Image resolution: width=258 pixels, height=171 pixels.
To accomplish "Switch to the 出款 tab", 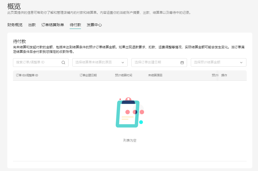I will pos(32,25).
